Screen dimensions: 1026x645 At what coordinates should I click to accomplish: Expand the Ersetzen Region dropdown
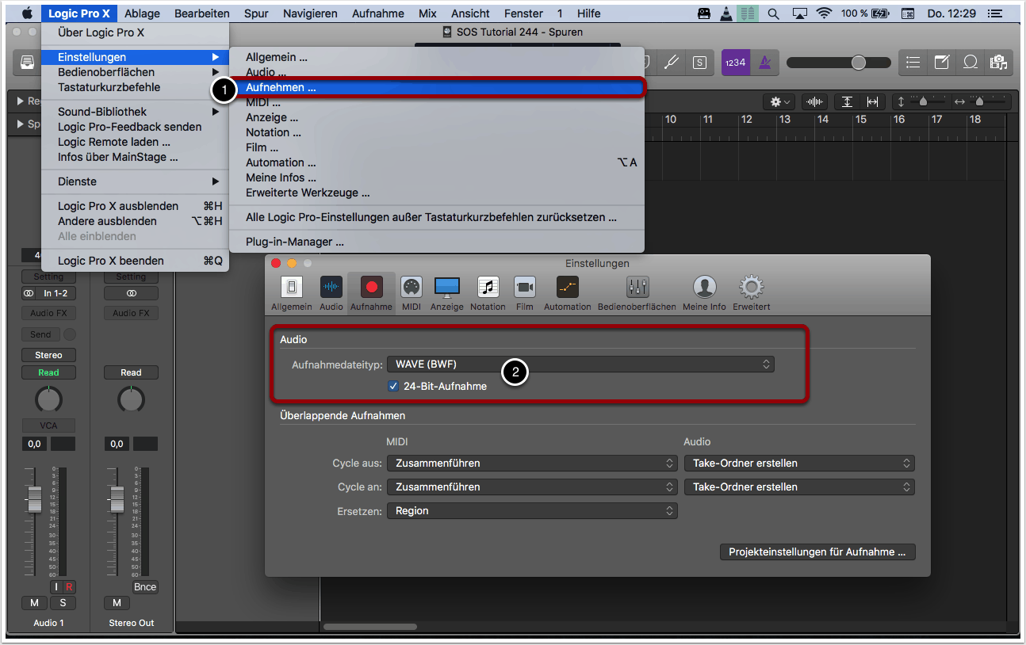[x=531, y=511]
